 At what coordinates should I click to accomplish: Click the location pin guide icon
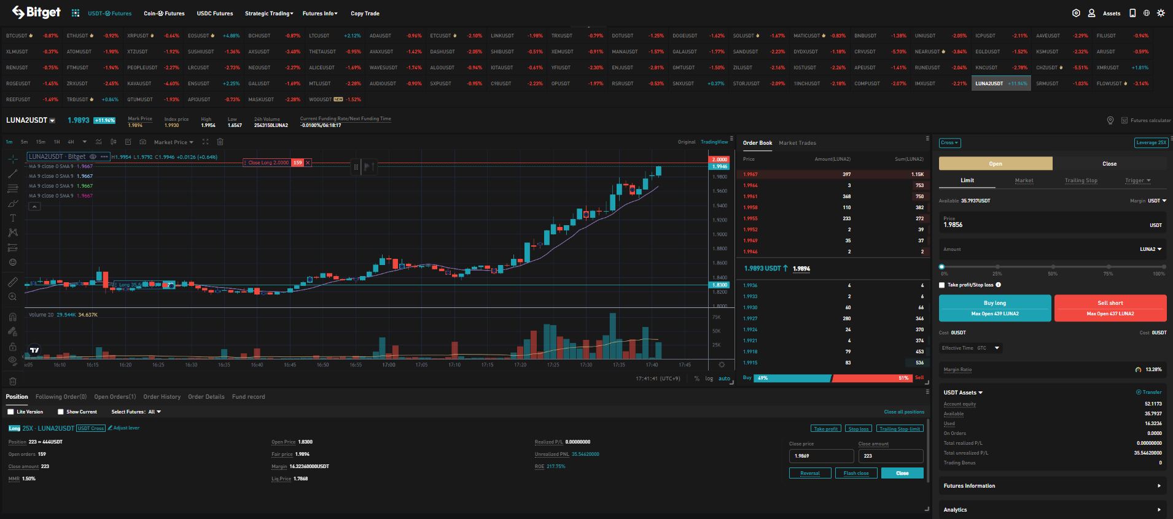(1110, 120)
